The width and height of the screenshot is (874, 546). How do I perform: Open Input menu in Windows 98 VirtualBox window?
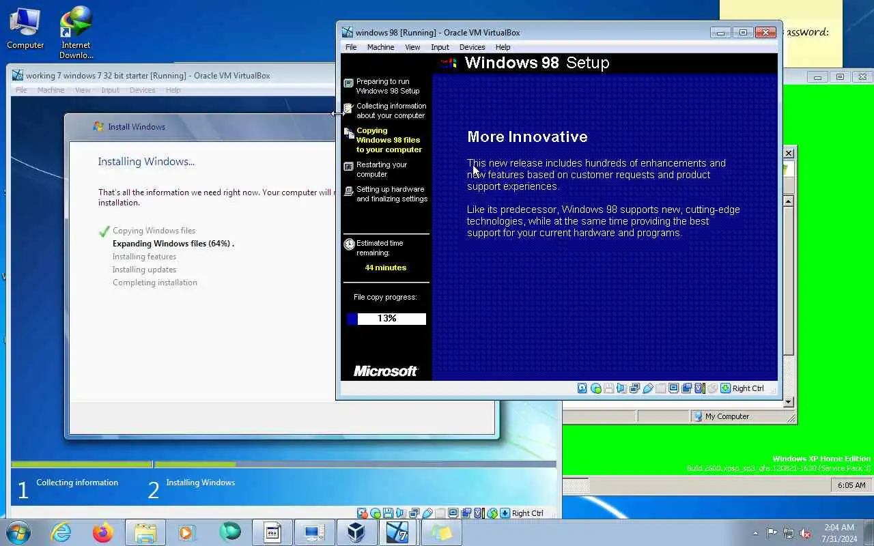tap(440, 47)
